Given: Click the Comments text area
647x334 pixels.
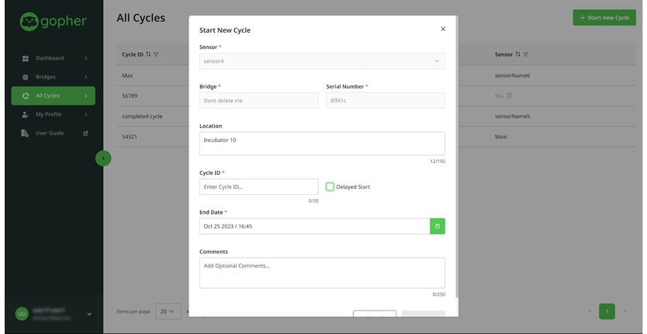Looking at the screenshot, I should tap(322, 273).
